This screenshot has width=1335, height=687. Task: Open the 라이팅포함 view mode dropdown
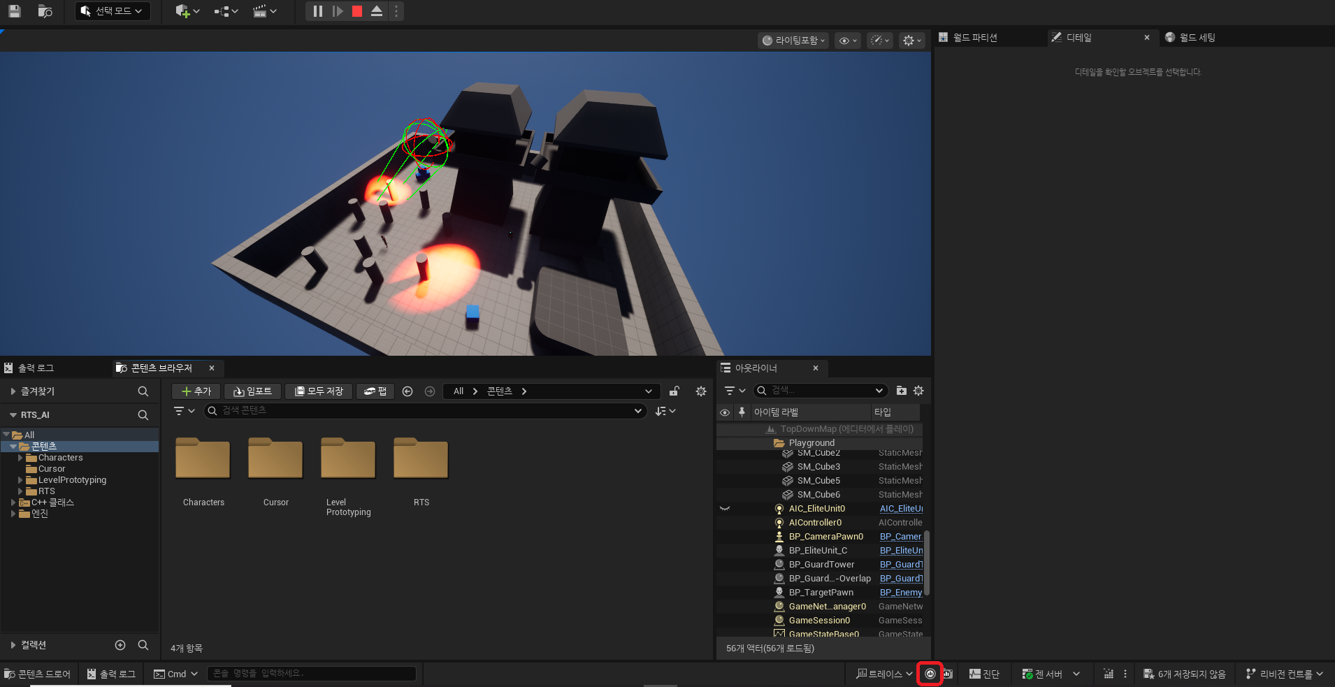793,41
